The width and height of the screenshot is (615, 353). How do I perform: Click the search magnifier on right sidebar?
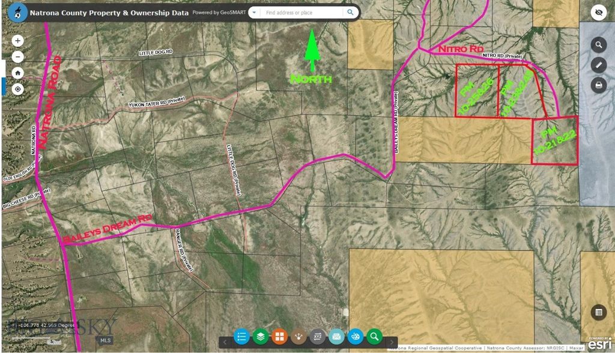tap(599, 44)
